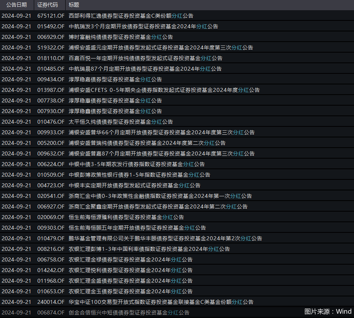This screenshot has width=354, height=318.
Task: Select security code 020069.OF
Action: tap(51, 217)
